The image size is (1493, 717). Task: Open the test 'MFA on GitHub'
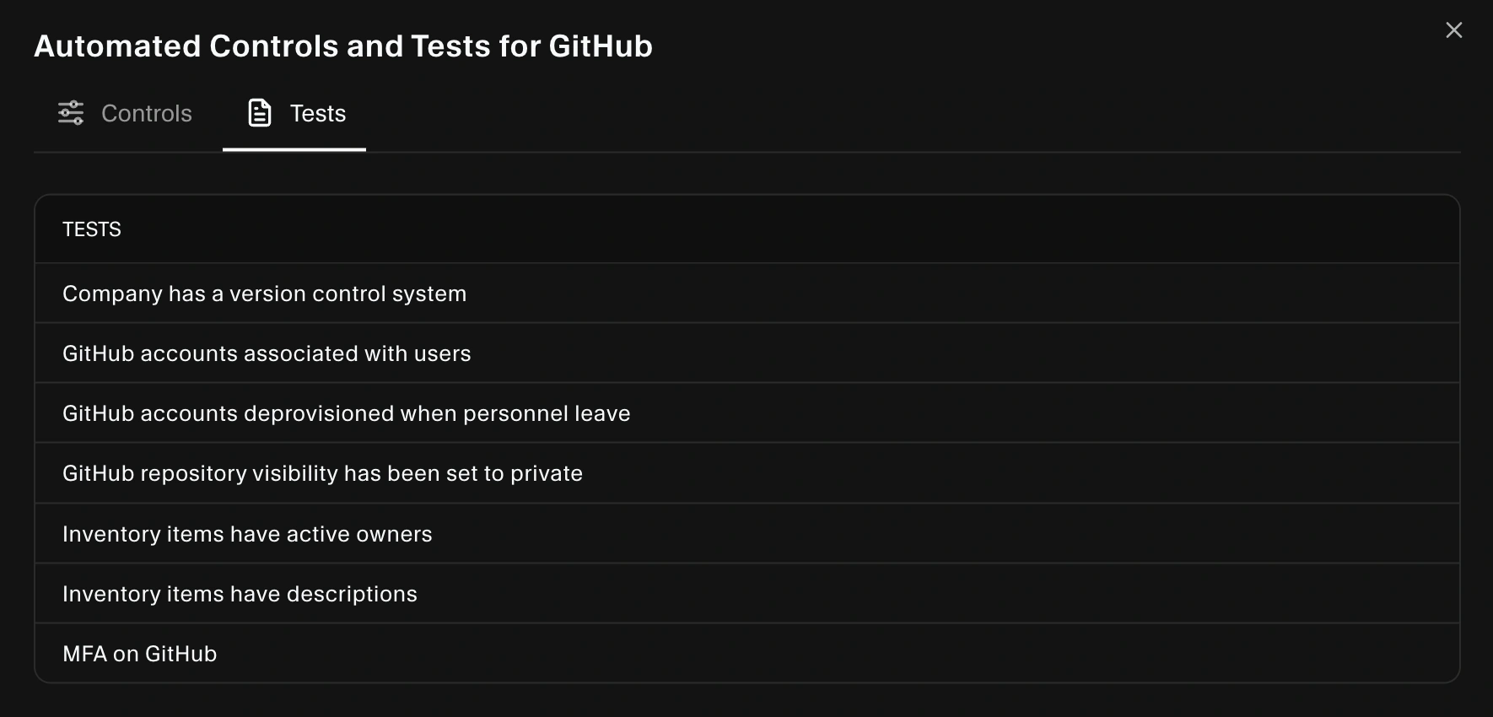(x=139, y=653)
